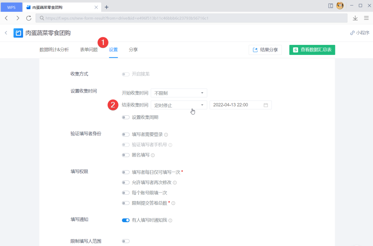Screen dimensions: 373x246
Task: Open the 开始收集时间 dropdown showing 不限制
Action: click(179, 93)
